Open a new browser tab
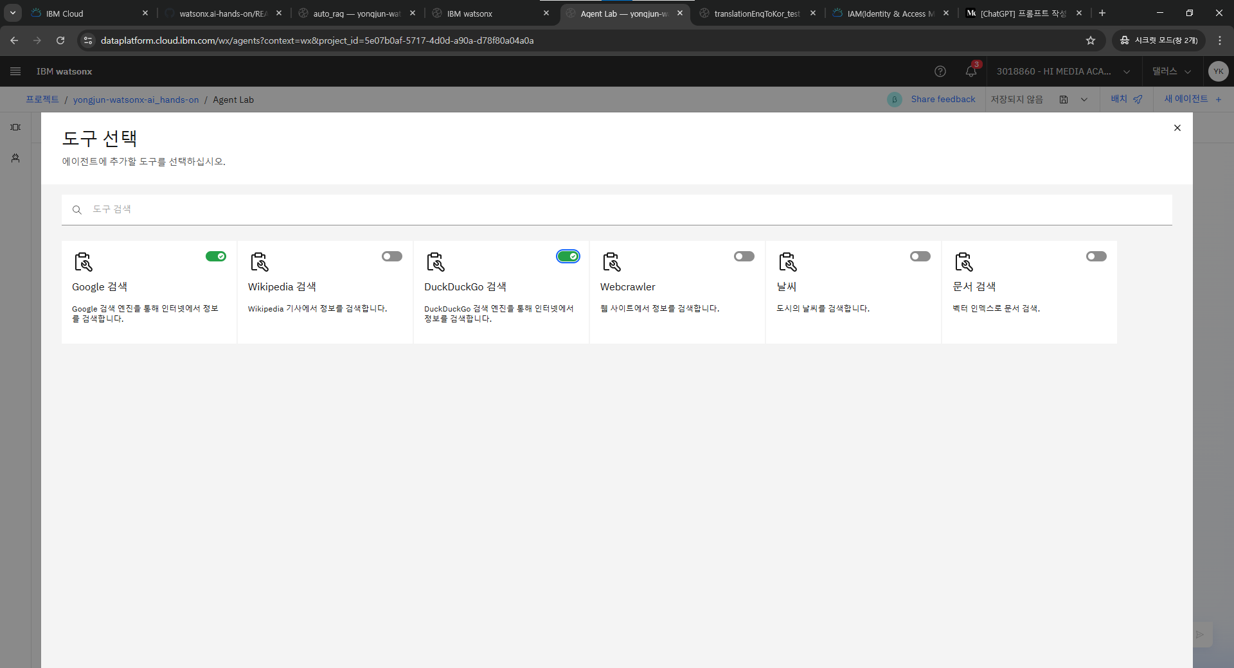 click(1102, 13)
